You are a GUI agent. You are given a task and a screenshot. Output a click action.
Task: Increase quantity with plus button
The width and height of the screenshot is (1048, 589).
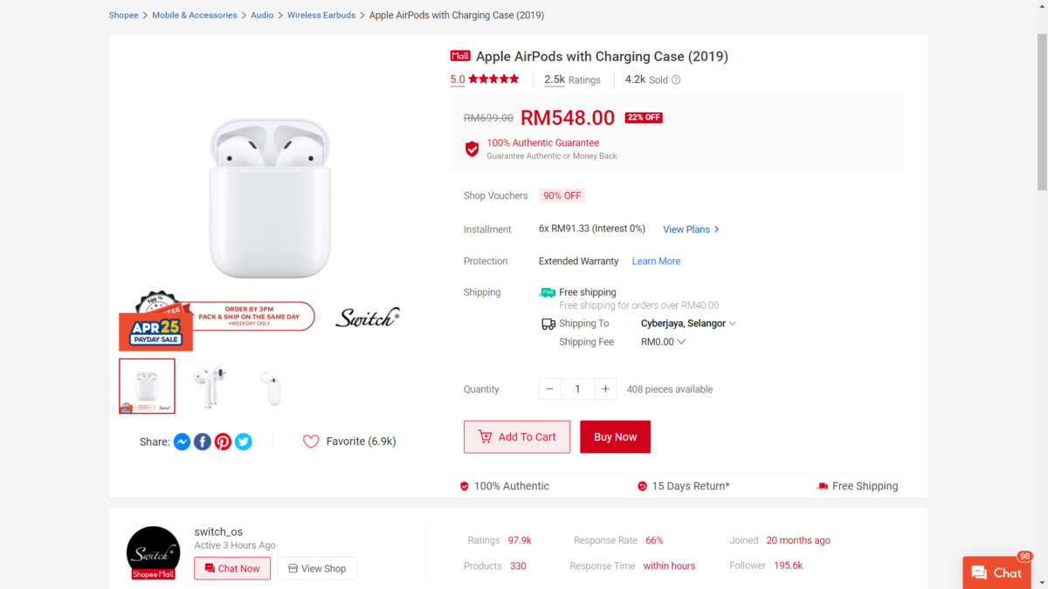click(605, 389)
